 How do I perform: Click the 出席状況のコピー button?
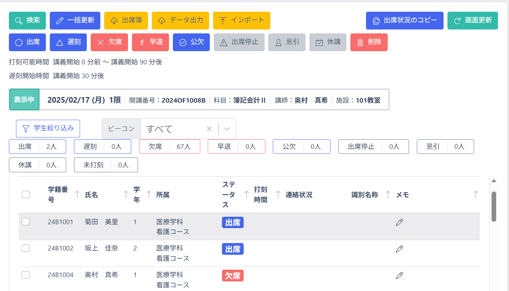pos(404,21)
